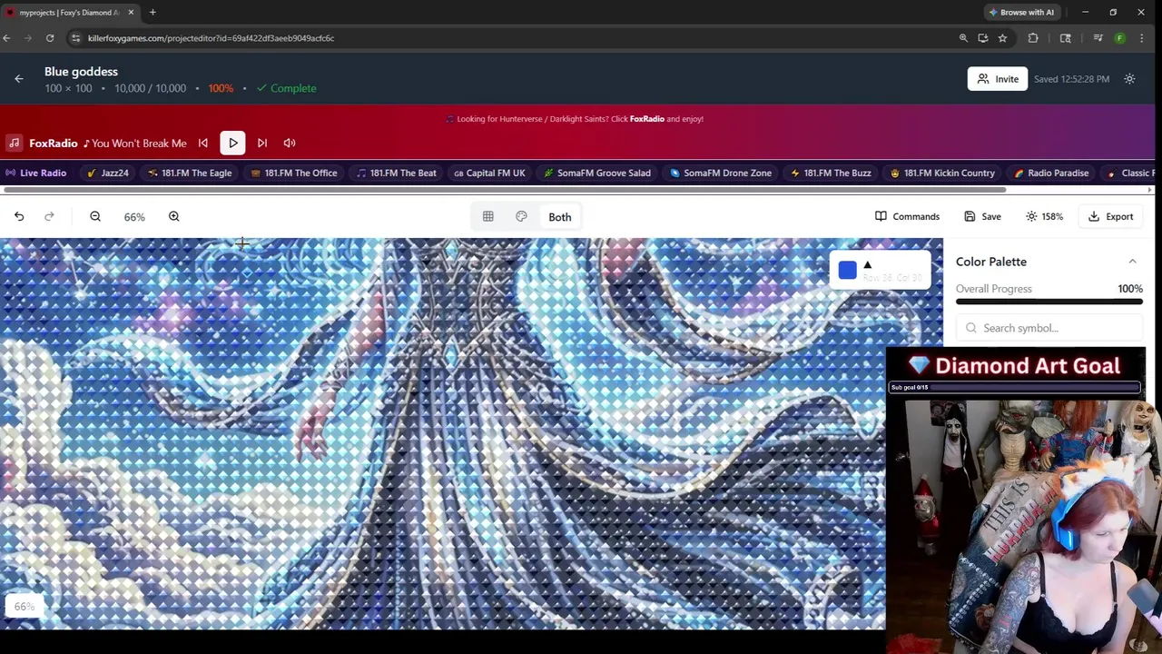The image size is (1162, 654).
Task: Click the Blue goddess project title
Action: click(81, 71)
